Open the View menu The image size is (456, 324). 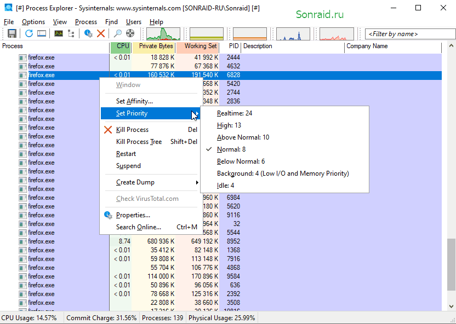point(60,22)
